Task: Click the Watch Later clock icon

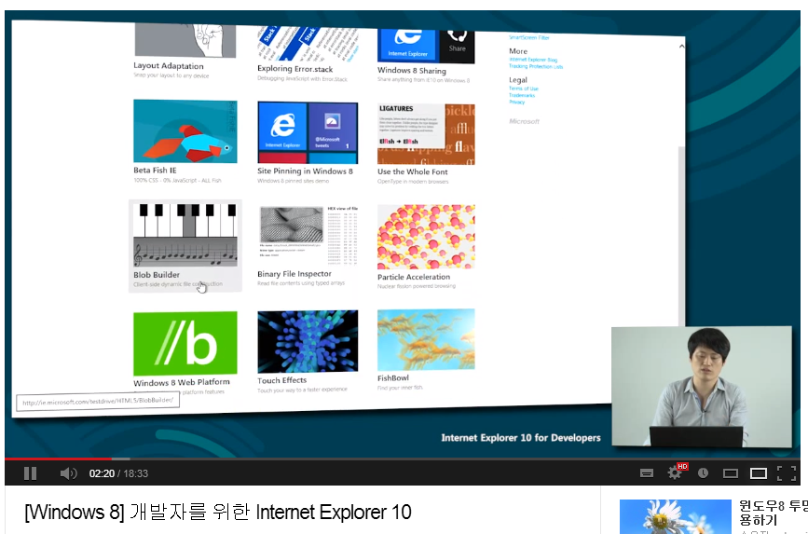Action: pos(703,473)
